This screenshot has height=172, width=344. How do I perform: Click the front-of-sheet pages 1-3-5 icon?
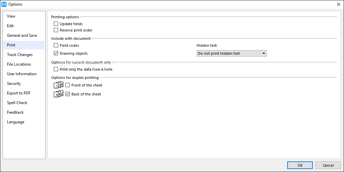(x=58, y=85)
